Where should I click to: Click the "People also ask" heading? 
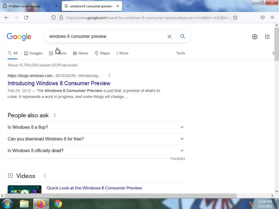pyautogui.click(x=28, y=115)
